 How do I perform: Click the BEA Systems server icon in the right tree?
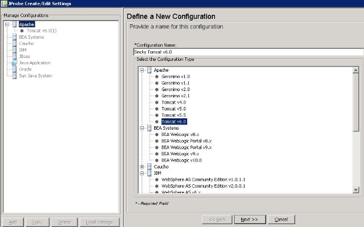(x=149, y=128)
